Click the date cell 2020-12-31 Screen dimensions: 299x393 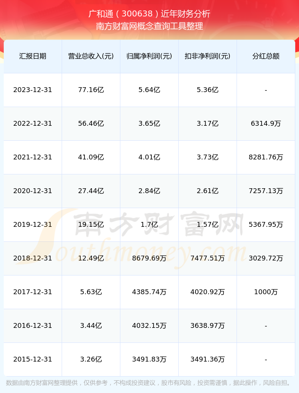(33, 191)
